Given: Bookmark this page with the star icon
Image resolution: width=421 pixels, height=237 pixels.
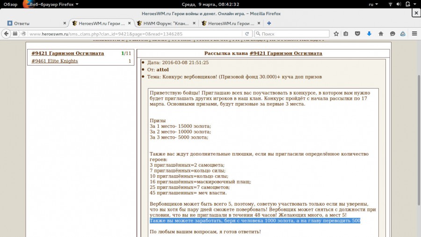Looking at the screenshot, I should 336,34.
